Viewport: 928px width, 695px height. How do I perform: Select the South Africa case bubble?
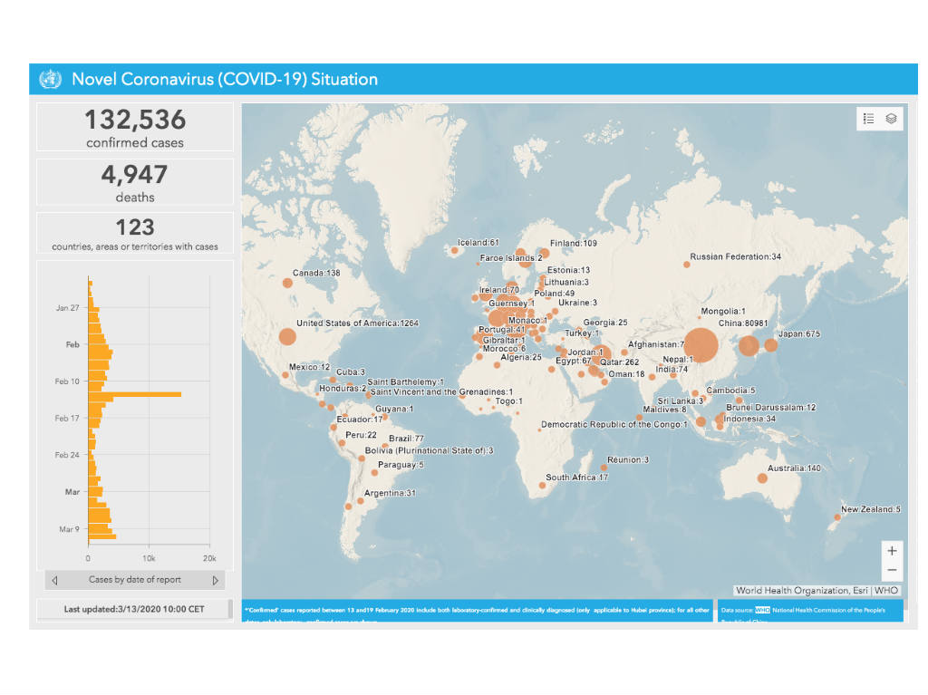tap(542, 486)
